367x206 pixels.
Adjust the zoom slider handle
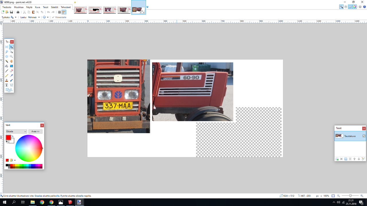pyautogui.click(x=350, y=196)
